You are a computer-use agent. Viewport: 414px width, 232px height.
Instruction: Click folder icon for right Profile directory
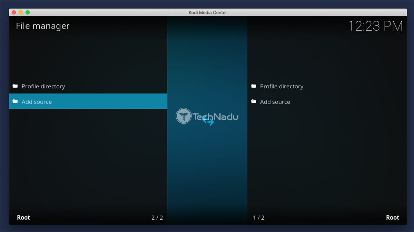click(x=254, y=86)
